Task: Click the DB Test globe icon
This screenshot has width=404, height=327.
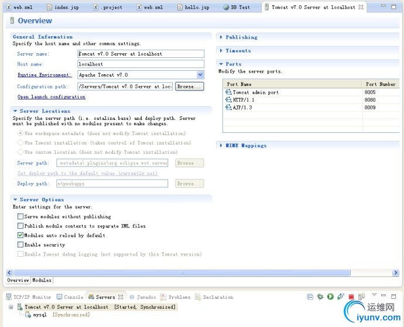Action: pyautogui.click(x=226, y=8)
